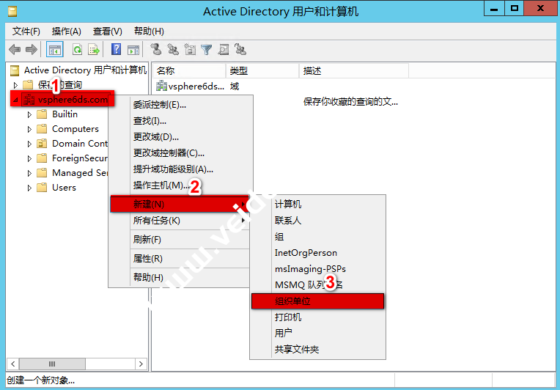
Task: Open Help via the blue question icon
Action: coord(116,49)
